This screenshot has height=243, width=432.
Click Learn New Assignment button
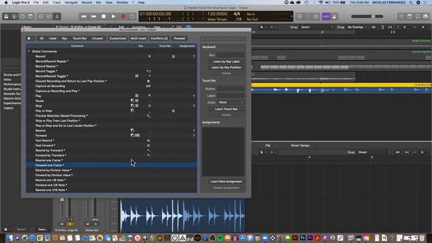coord(226,182)
